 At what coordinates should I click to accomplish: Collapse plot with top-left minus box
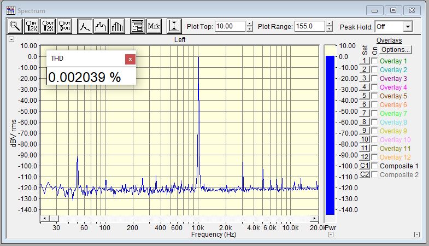click(x=11, y=39)
